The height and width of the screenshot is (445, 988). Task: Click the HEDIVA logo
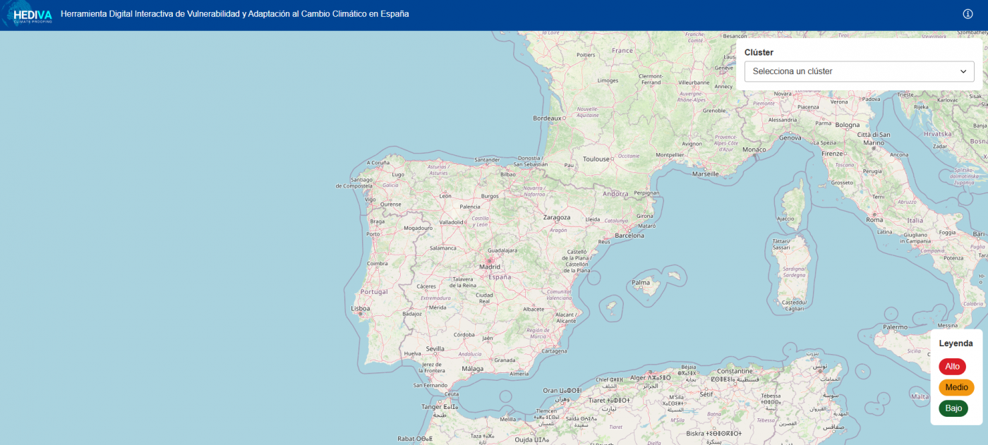[x=32, y=15]
